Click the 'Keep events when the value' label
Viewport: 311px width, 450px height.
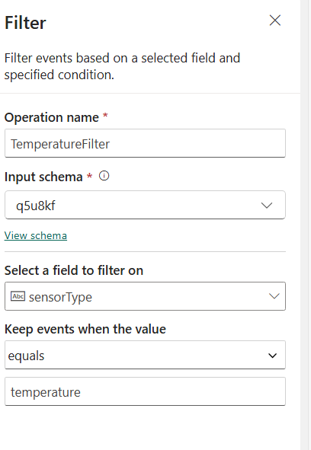tap(85, 329)
